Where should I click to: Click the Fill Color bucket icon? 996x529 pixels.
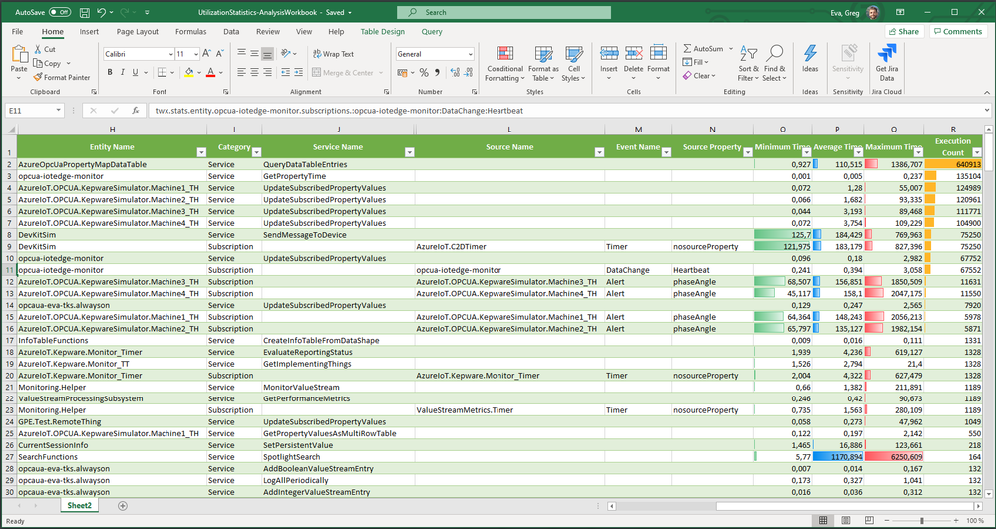[189, 73]
